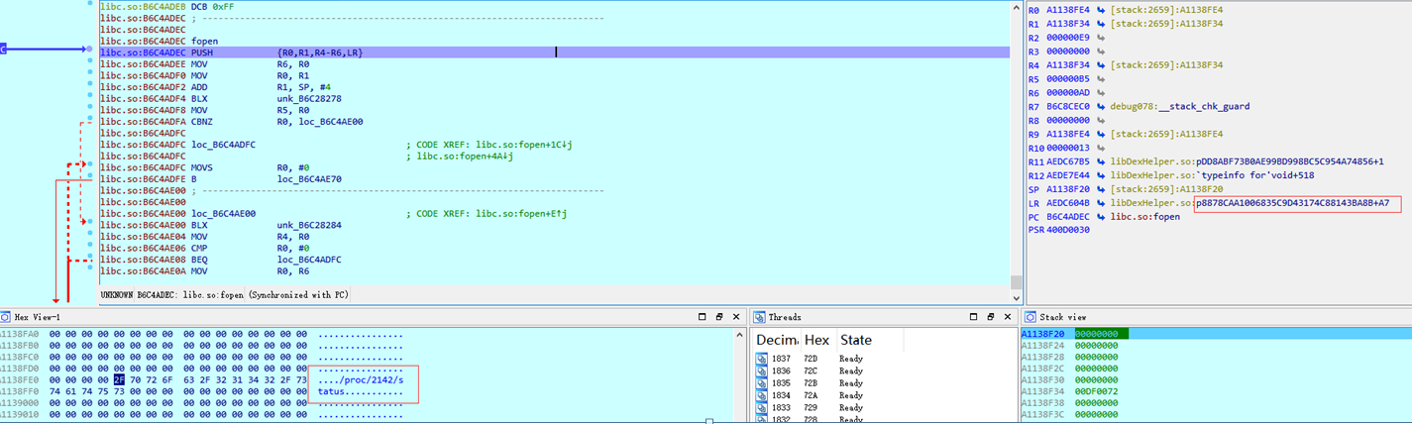
Task: Select the highlighted 2F byte in Hex View
Action: [x=119, y=380]
